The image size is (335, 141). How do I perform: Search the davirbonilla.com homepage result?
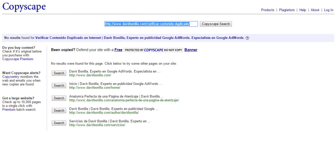[59, 73]
